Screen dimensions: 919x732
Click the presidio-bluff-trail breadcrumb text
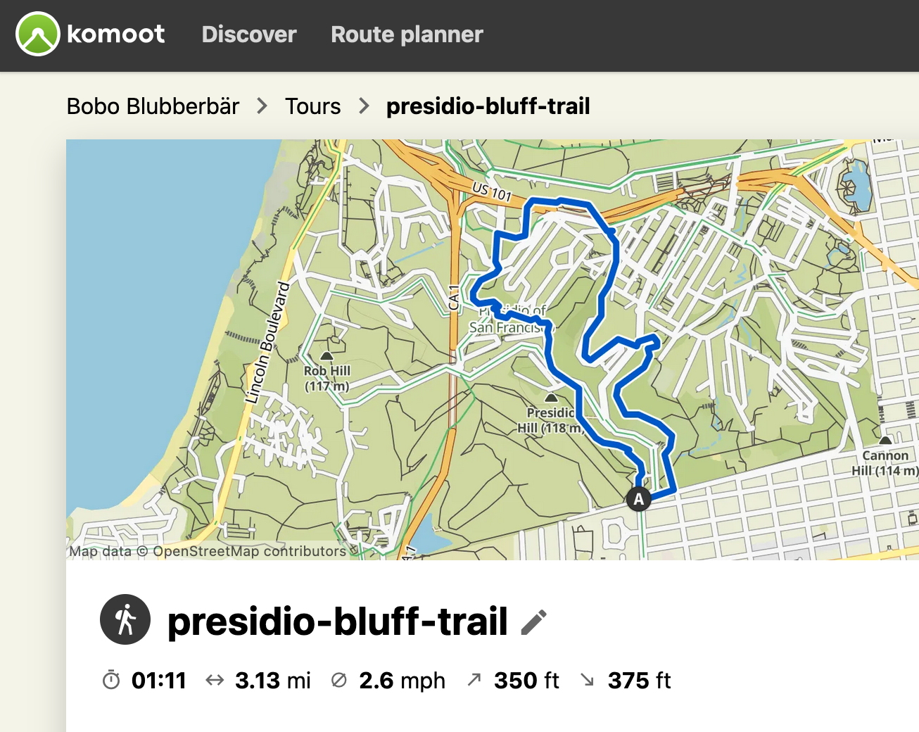(488, 106)
